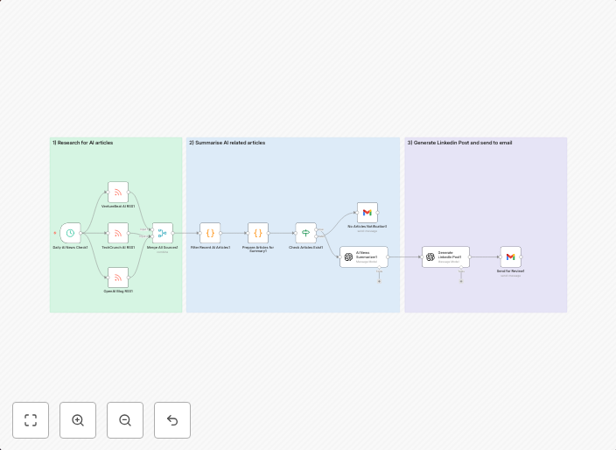Click the Tools plus connector under AI News Summarizer
Image resolution: width=616 pixels, height=450 pixels.
pyautogui.click(x=379, y=281)
